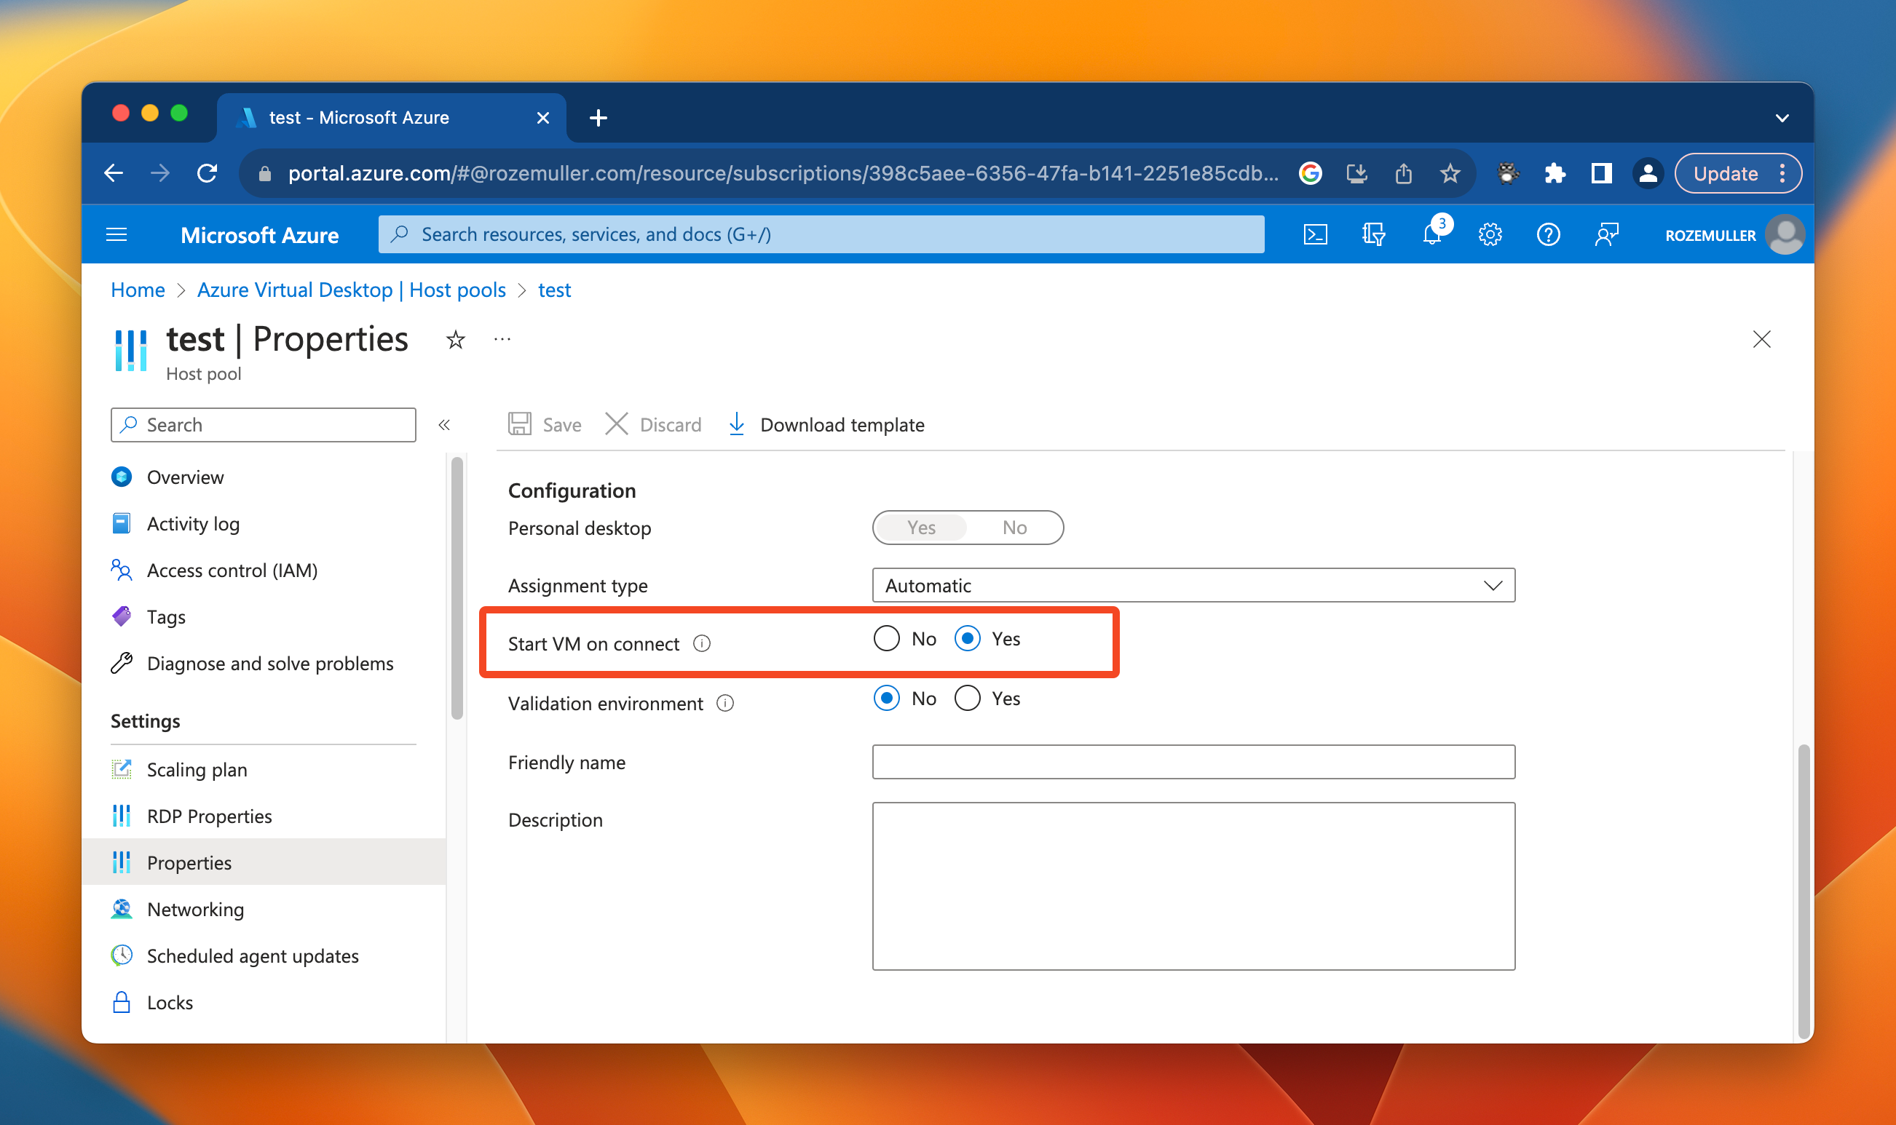The image size is (1896, 1125).
Task: Select No for Validation environment
Action: click(x=887, y=698)
